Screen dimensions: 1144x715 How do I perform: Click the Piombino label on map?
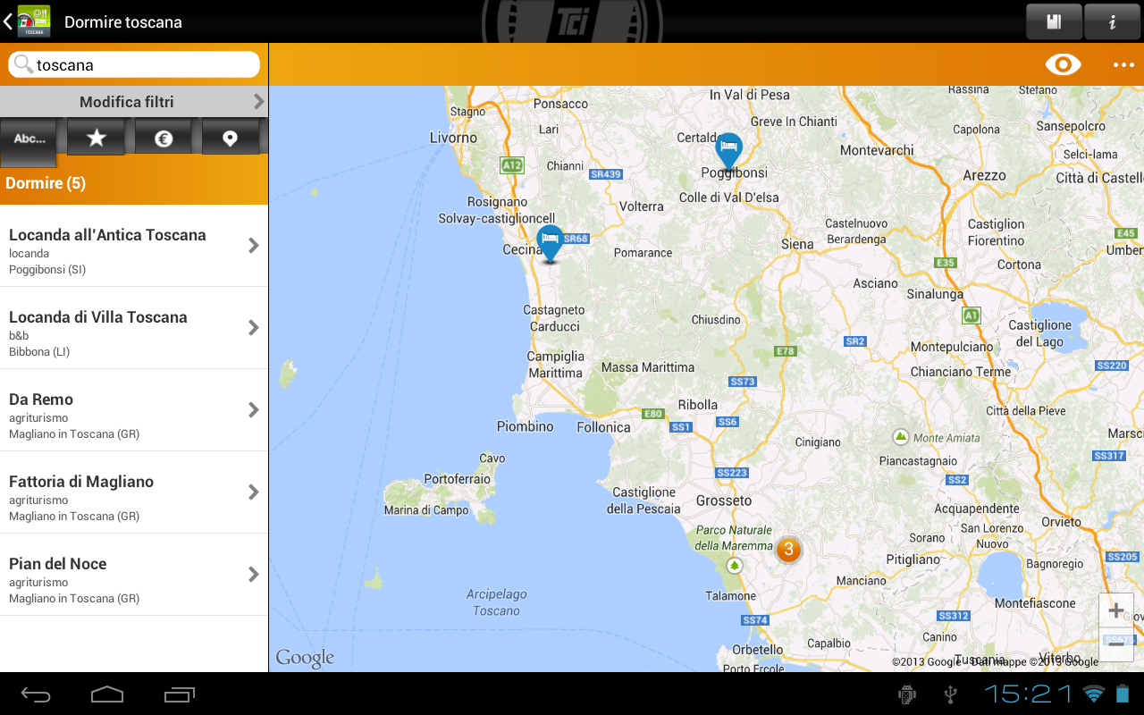(526, 426)
